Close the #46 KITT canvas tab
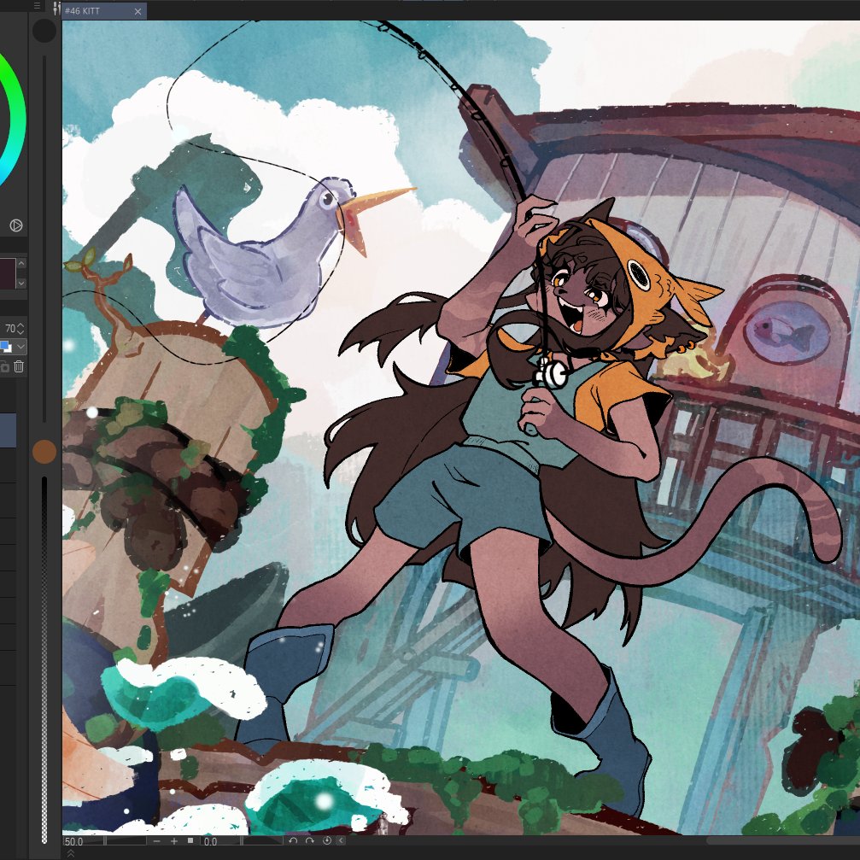Screen dimensions: 860x860 pyautogui.click(x=137, y=11)
